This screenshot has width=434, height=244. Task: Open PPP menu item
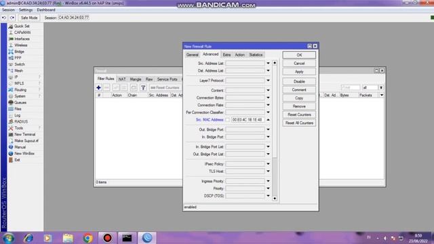point(18,58)
